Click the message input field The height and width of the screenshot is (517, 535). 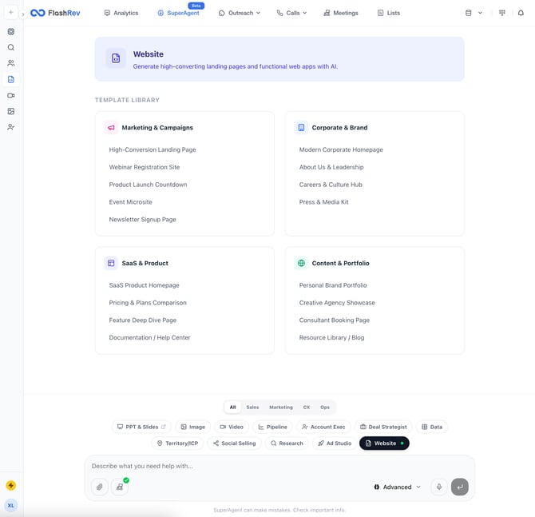(x=271, y=466)
